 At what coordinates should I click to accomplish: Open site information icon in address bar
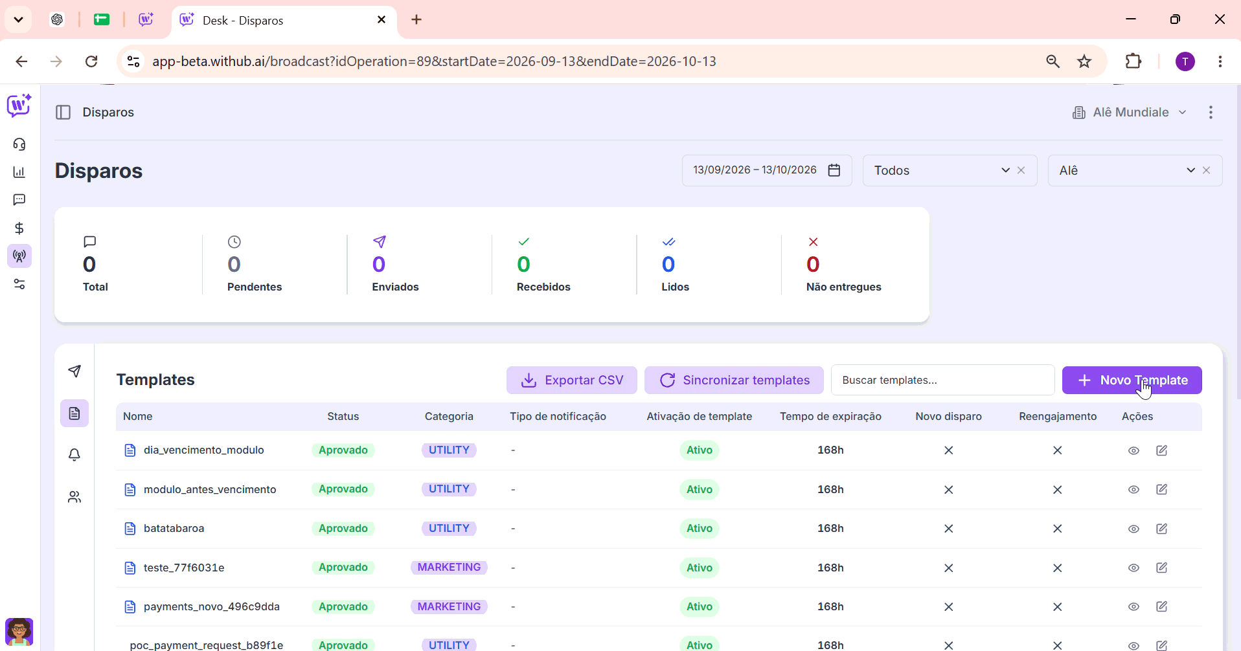133,61
